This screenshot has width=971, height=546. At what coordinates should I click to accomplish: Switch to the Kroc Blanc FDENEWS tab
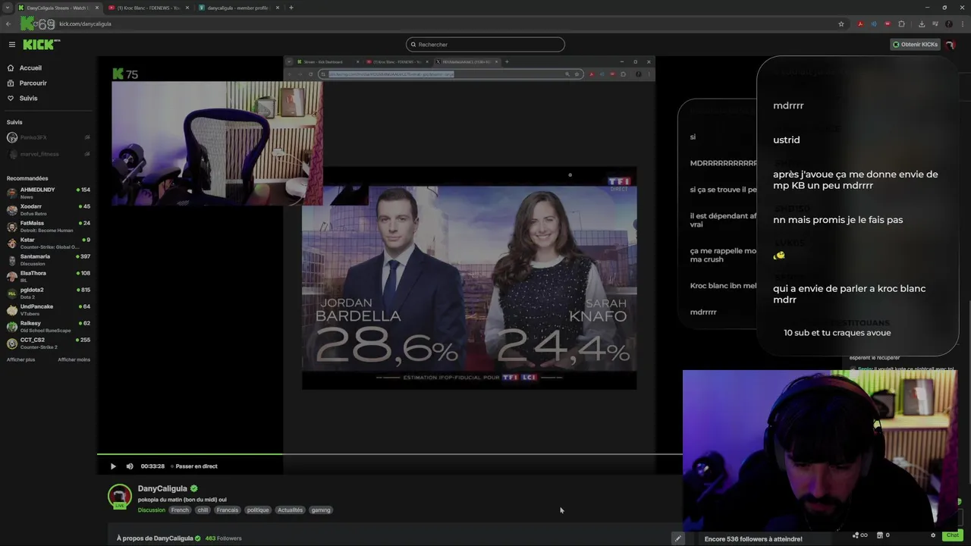pos(148,8)
